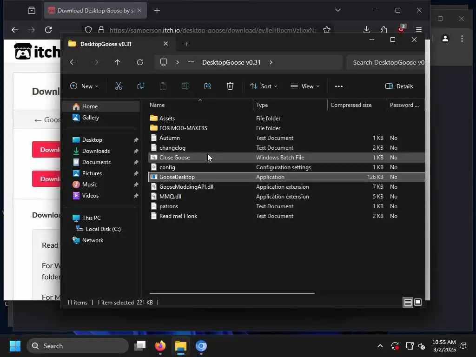Bookmark this page with the star icon

[327, 30]
